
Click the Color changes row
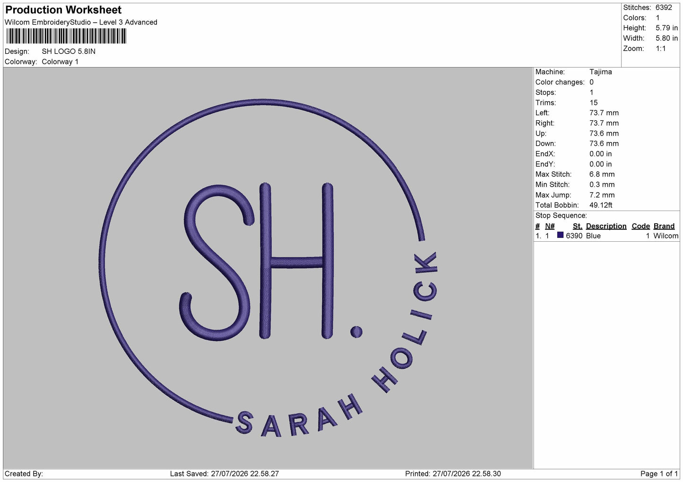(564, 82)
